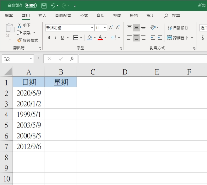Click the Increase Indent icon

(x=160, y=38)
